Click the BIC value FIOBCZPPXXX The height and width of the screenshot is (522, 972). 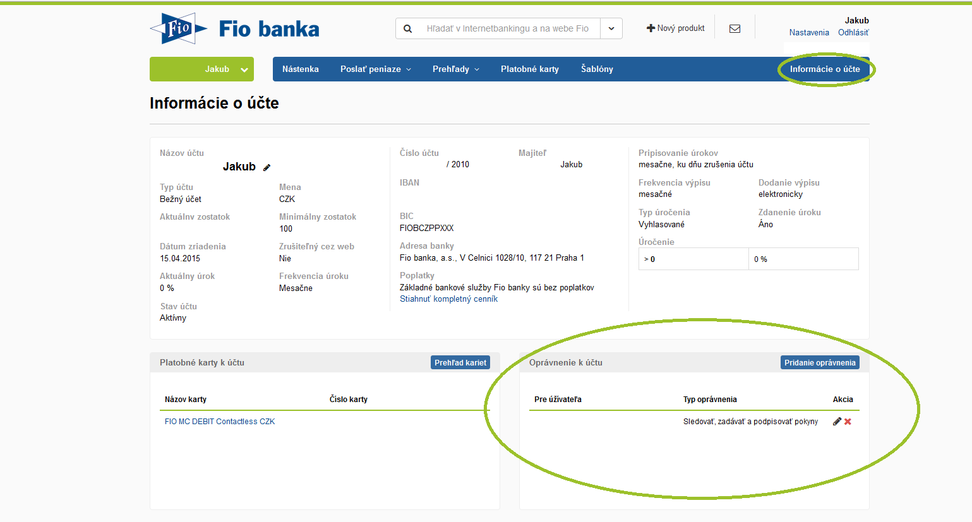(x=427, y=228)
